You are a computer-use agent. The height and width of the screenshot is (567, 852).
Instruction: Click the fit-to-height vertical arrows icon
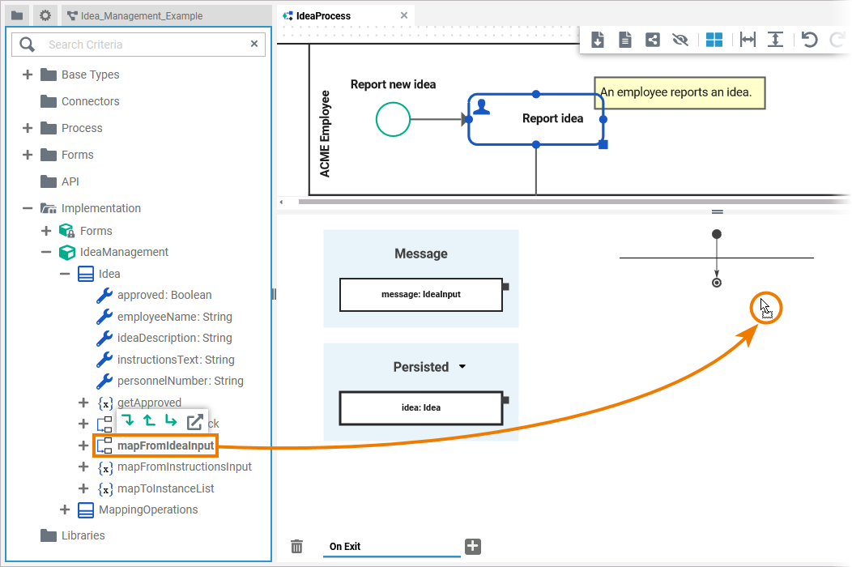pos(775,40)
